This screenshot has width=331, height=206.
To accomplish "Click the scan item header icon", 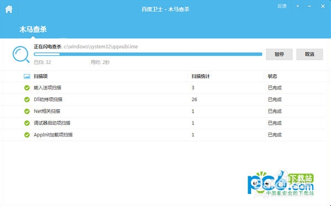I will point(27,76).
